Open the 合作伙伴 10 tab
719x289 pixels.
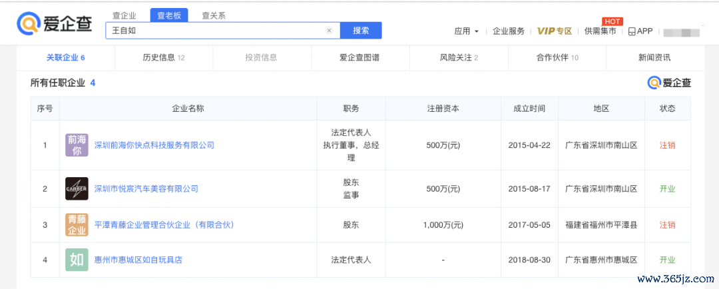[x=557, y=58]
